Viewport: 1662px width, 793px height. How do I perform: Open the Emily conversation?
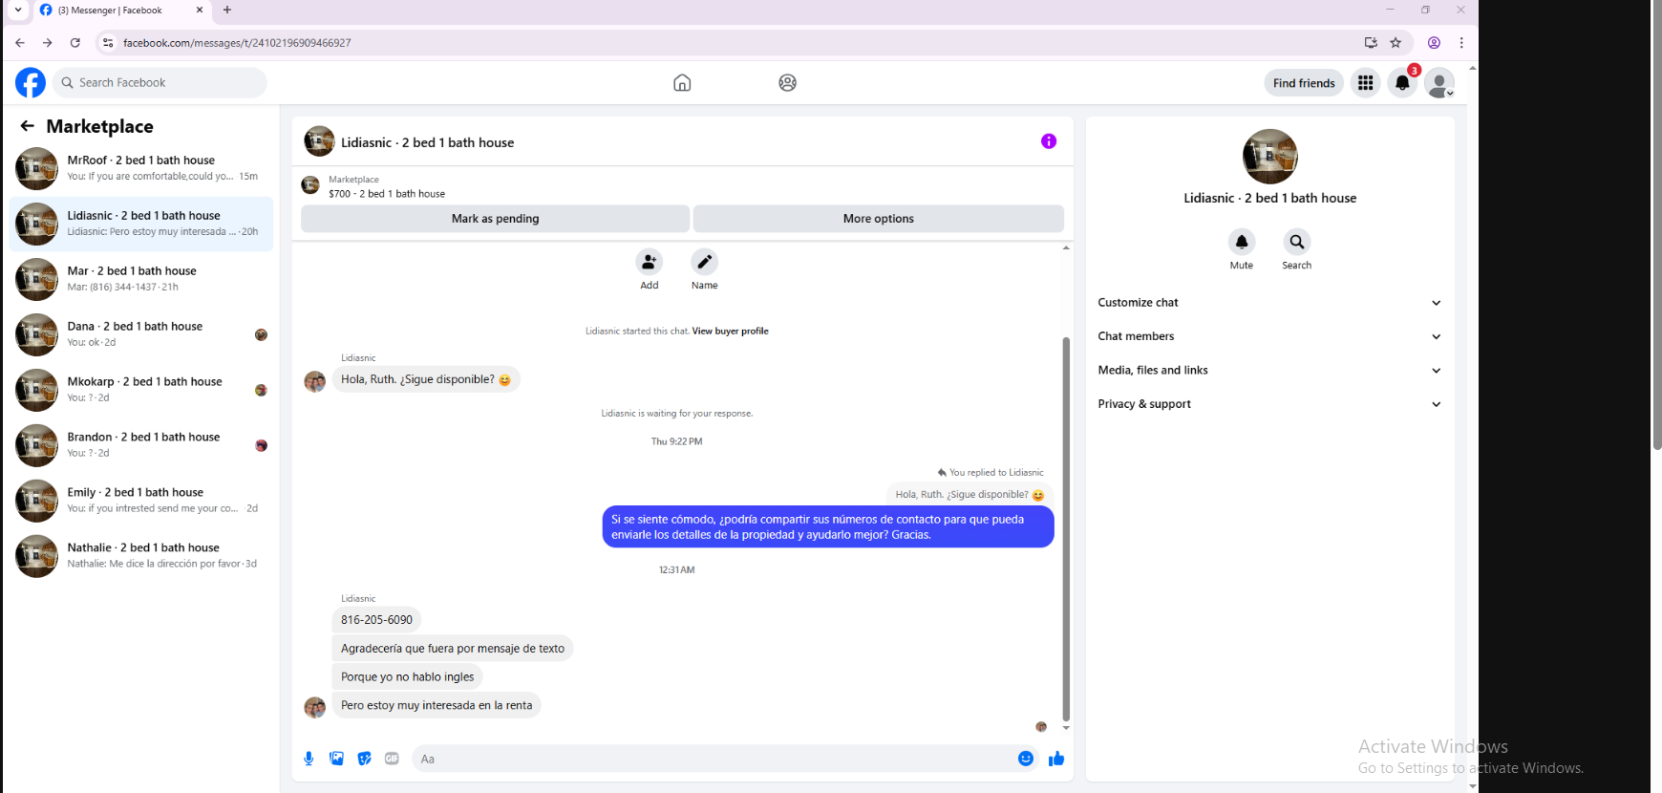(141, 502)
